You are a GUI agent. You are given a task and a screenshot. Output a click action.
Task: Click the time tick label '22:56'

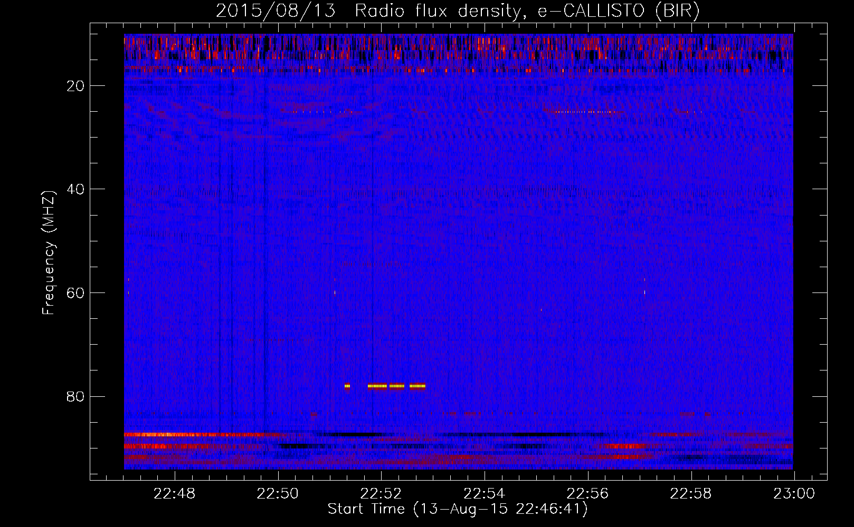[x=588, y=494]
